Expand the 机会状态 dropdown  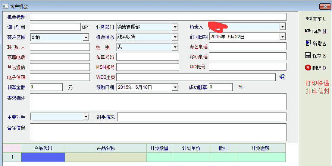(x=175, y=37)
